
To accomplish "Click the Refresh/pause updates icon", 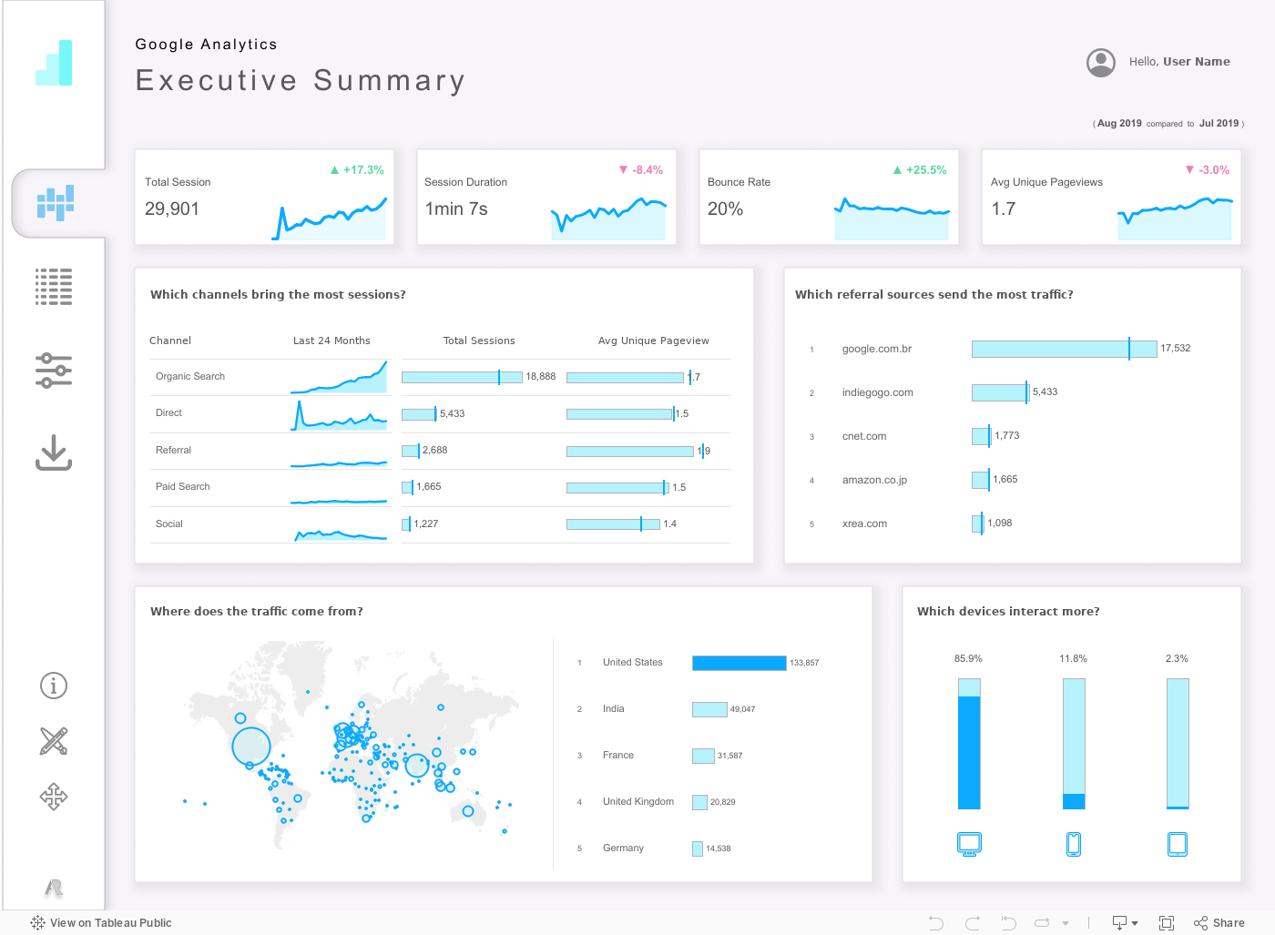I will (1043, 922).
